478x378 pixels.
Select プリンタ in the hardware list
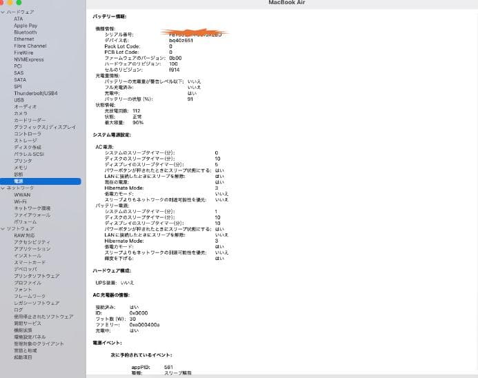click(x=23, y=161)
